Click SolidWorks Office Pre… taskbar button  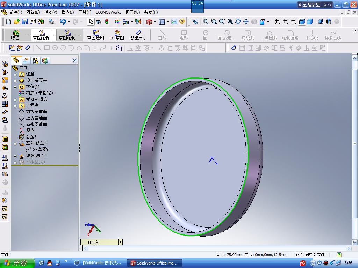155,263
